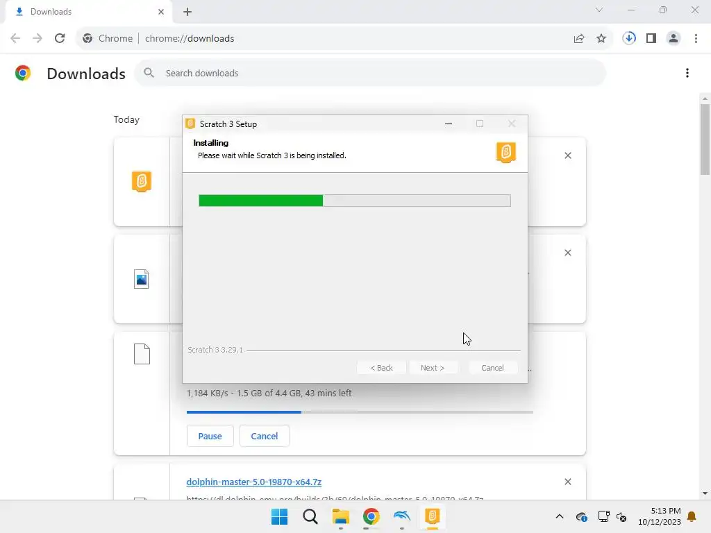
Task: Cancel the active 4.4 GB download
Action: coord(265,436)
